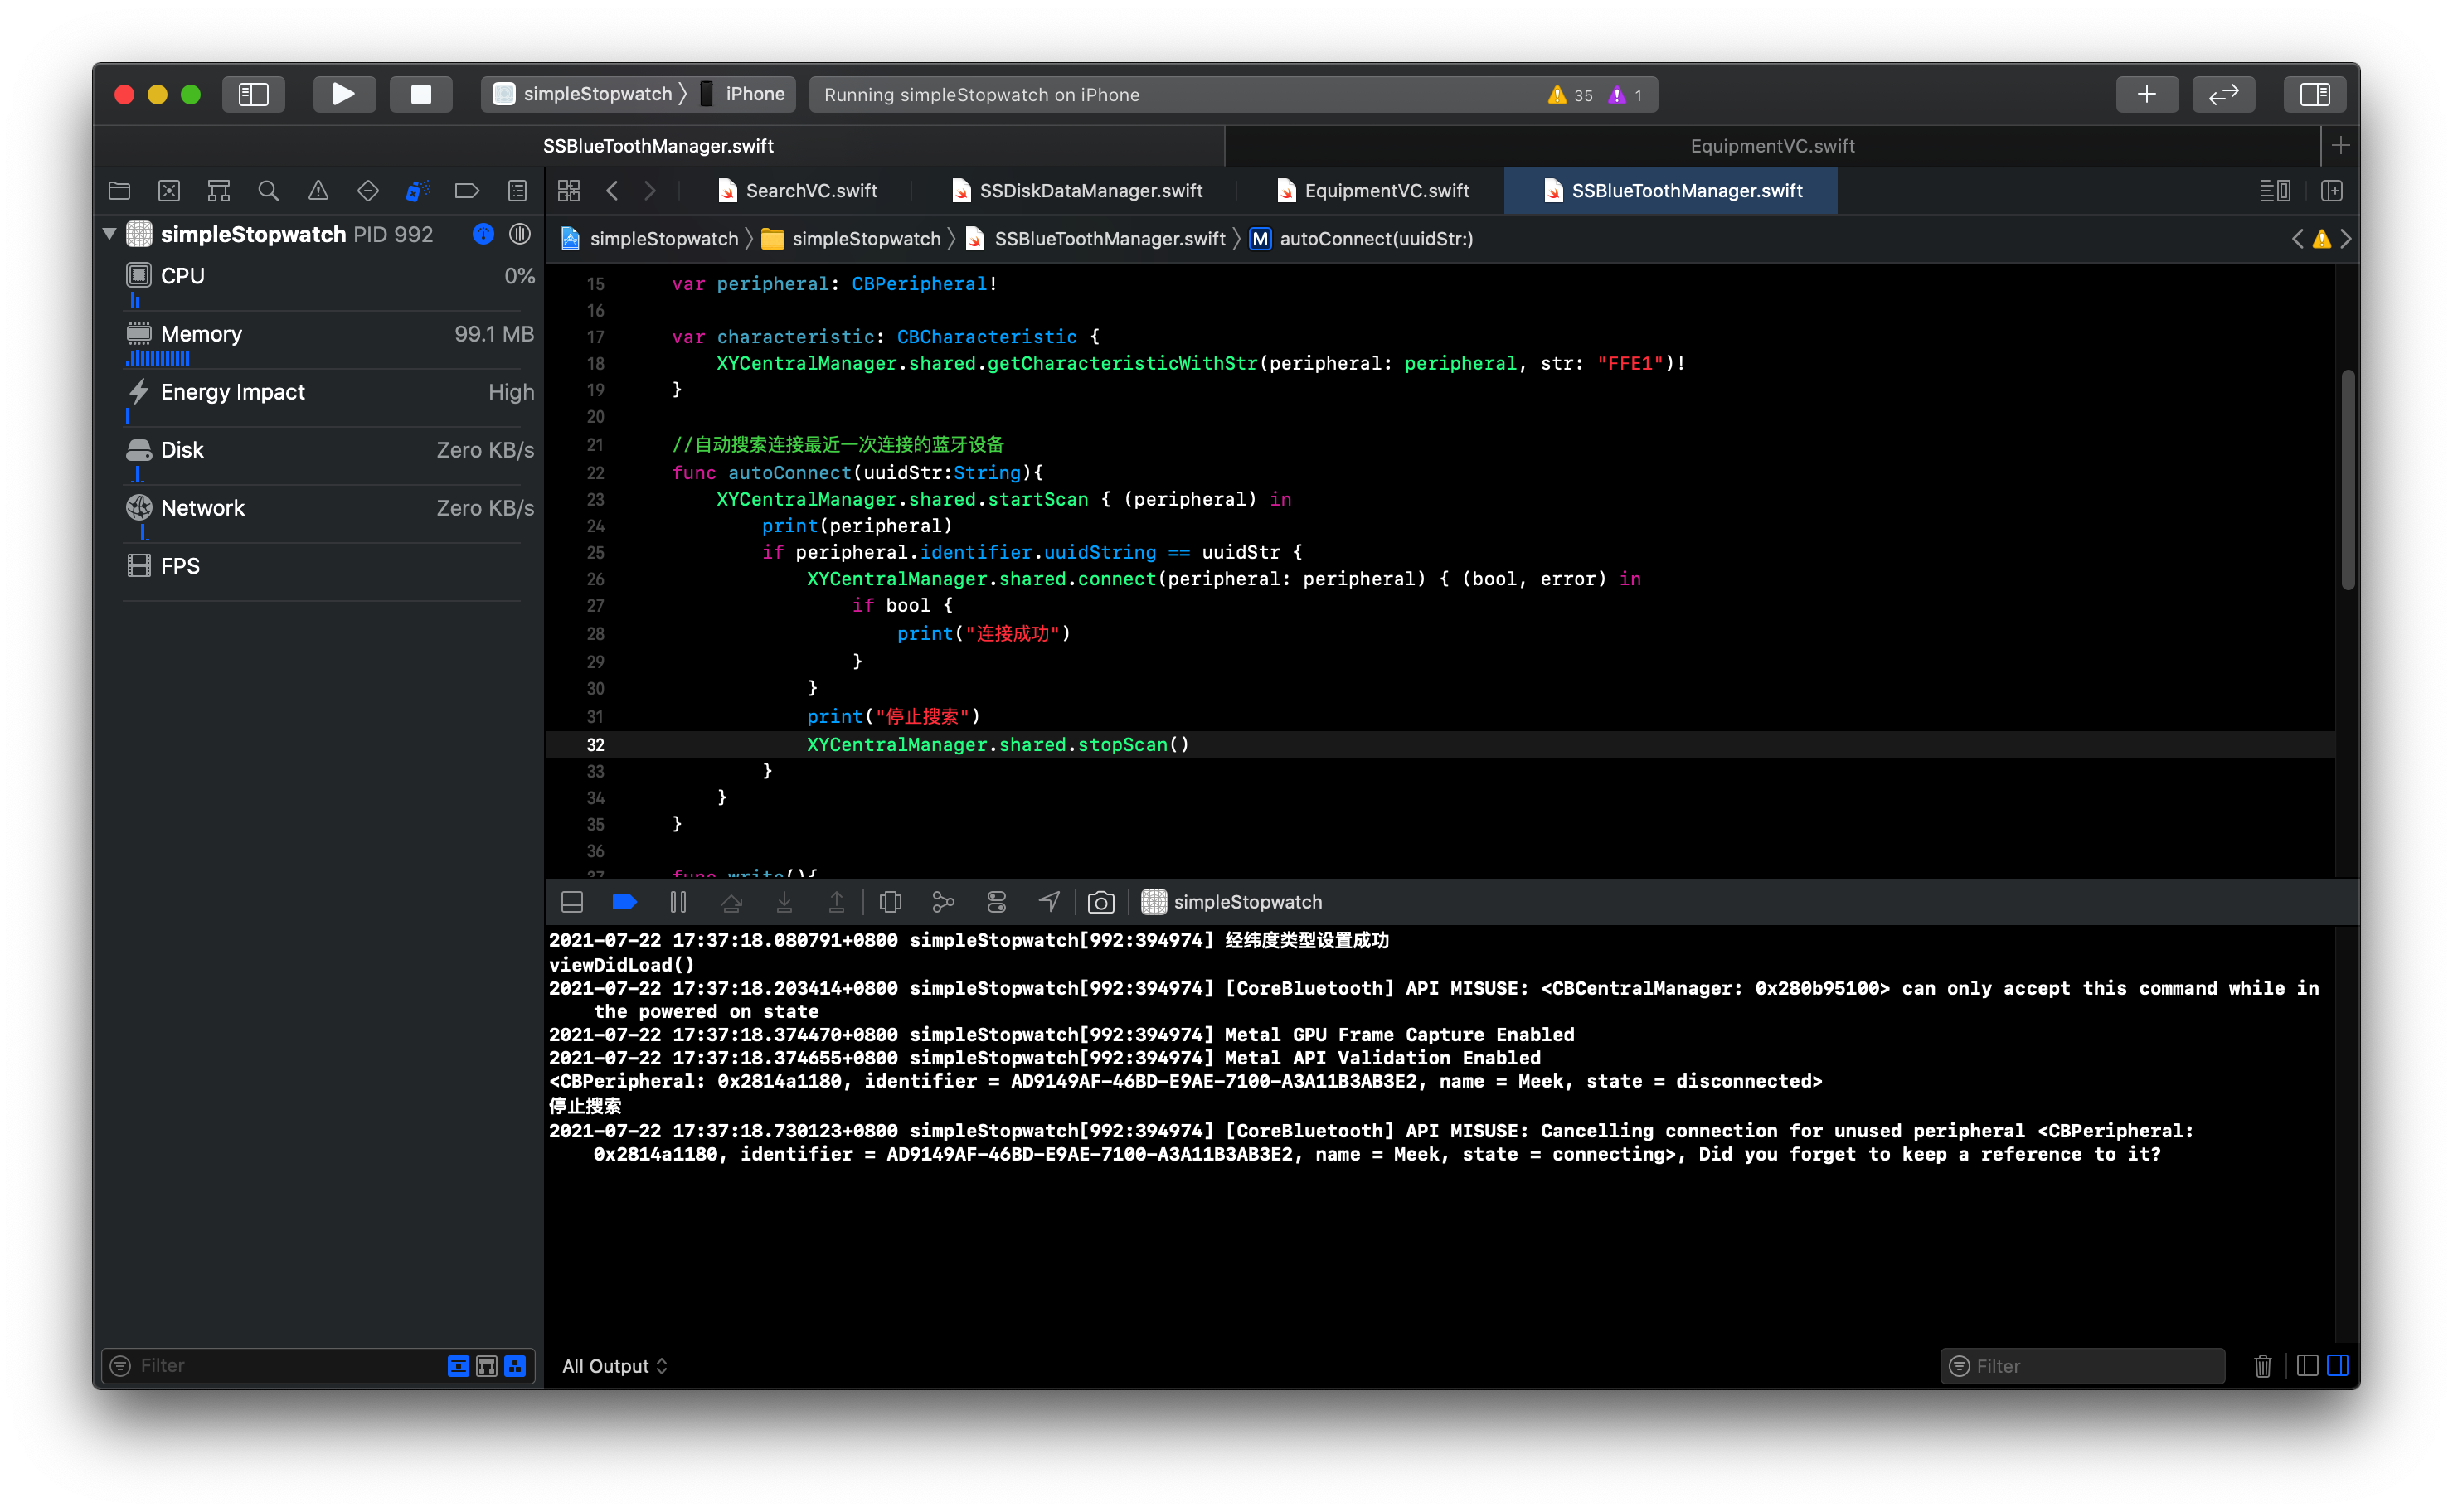The image size is (2453, 1512).
Task: Click the console clear/trash button
Action: coord(2264,1364)
